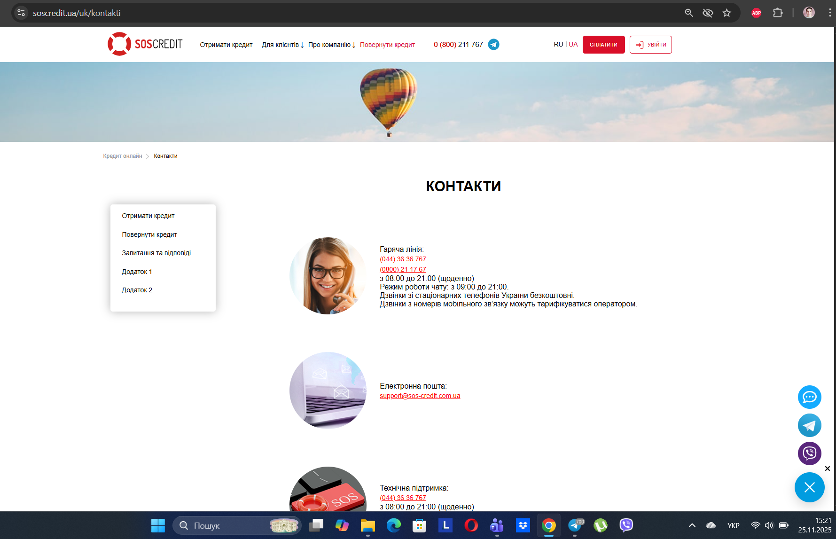Dismiss widget using small black X
Screen dimensions: 836x539
[828, 469]
